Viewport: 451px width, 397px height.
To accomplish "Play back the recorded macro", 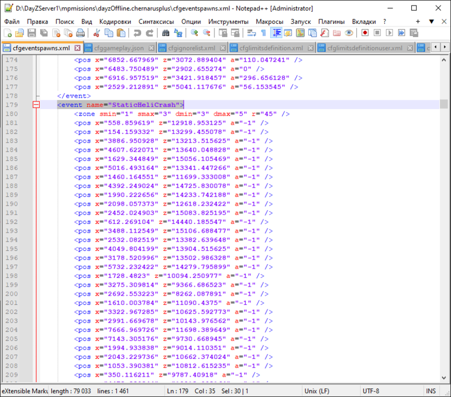I will [x=389, y=33].
